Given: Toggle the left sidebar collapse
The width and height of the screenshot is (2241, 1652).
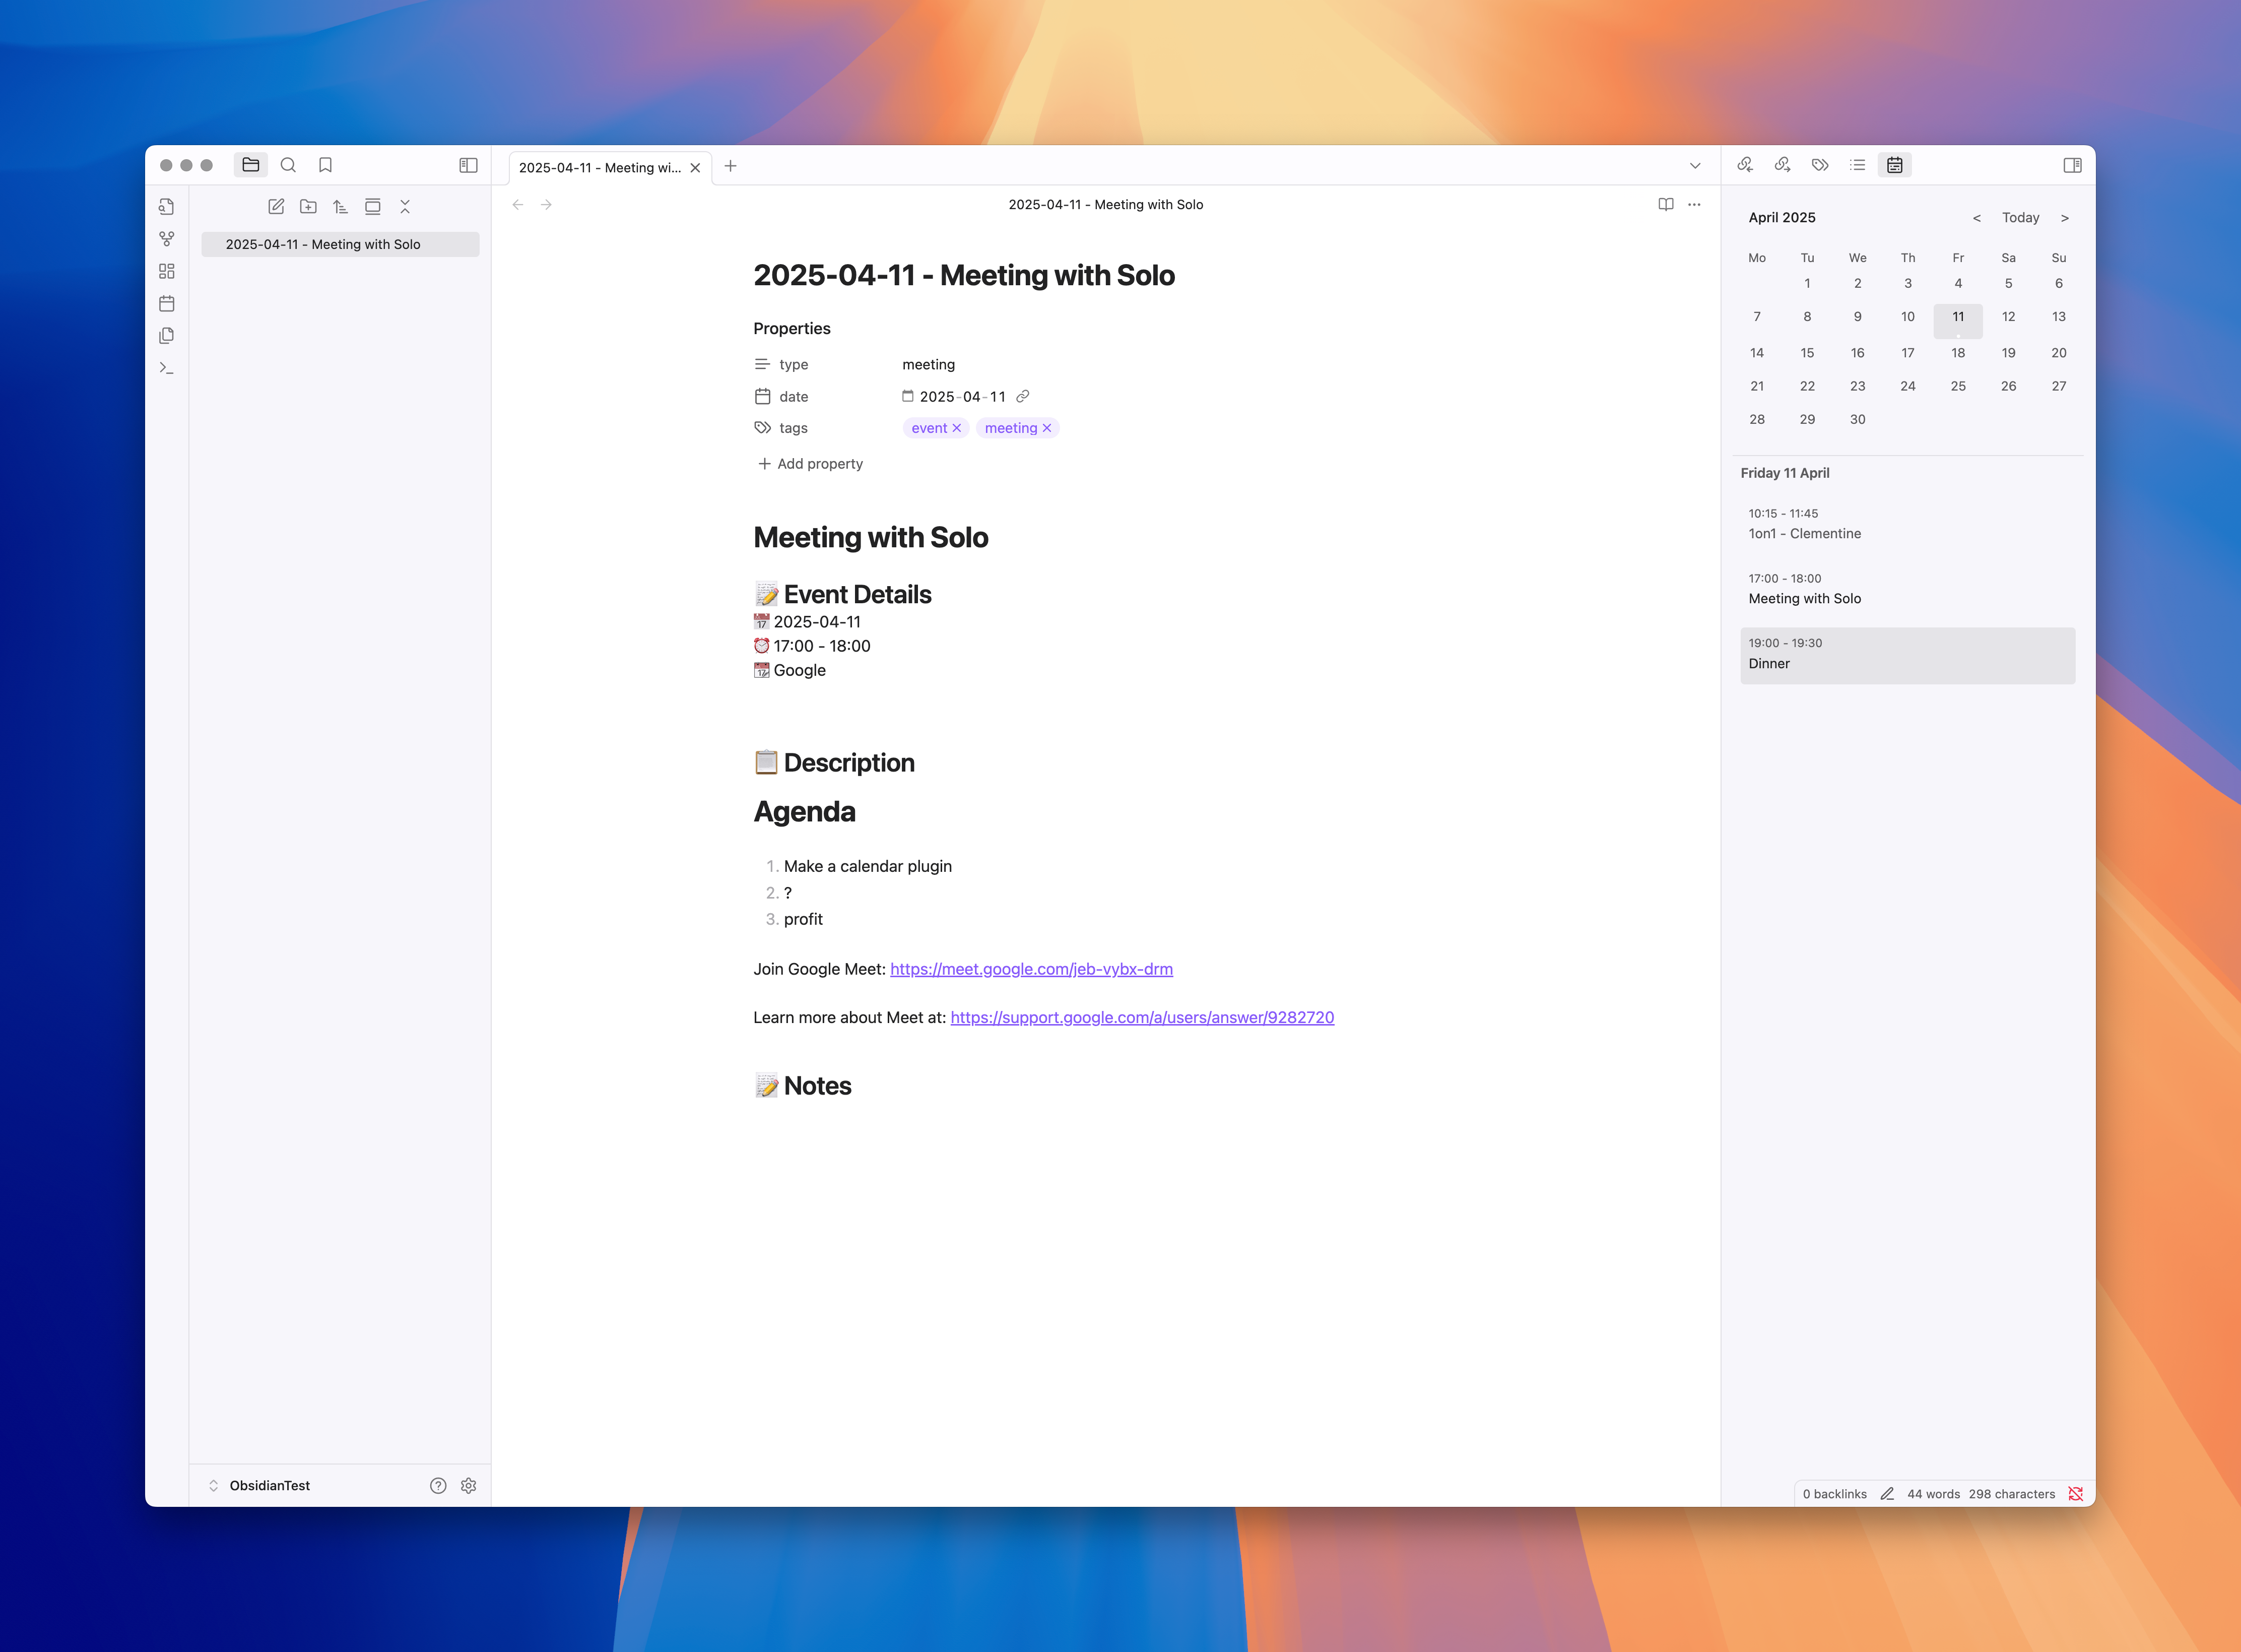Looking at the screenshot, I should [468, 165].
